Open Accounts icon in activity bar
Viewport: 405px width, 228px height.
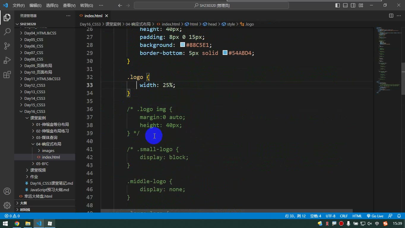tap(7, 191)
